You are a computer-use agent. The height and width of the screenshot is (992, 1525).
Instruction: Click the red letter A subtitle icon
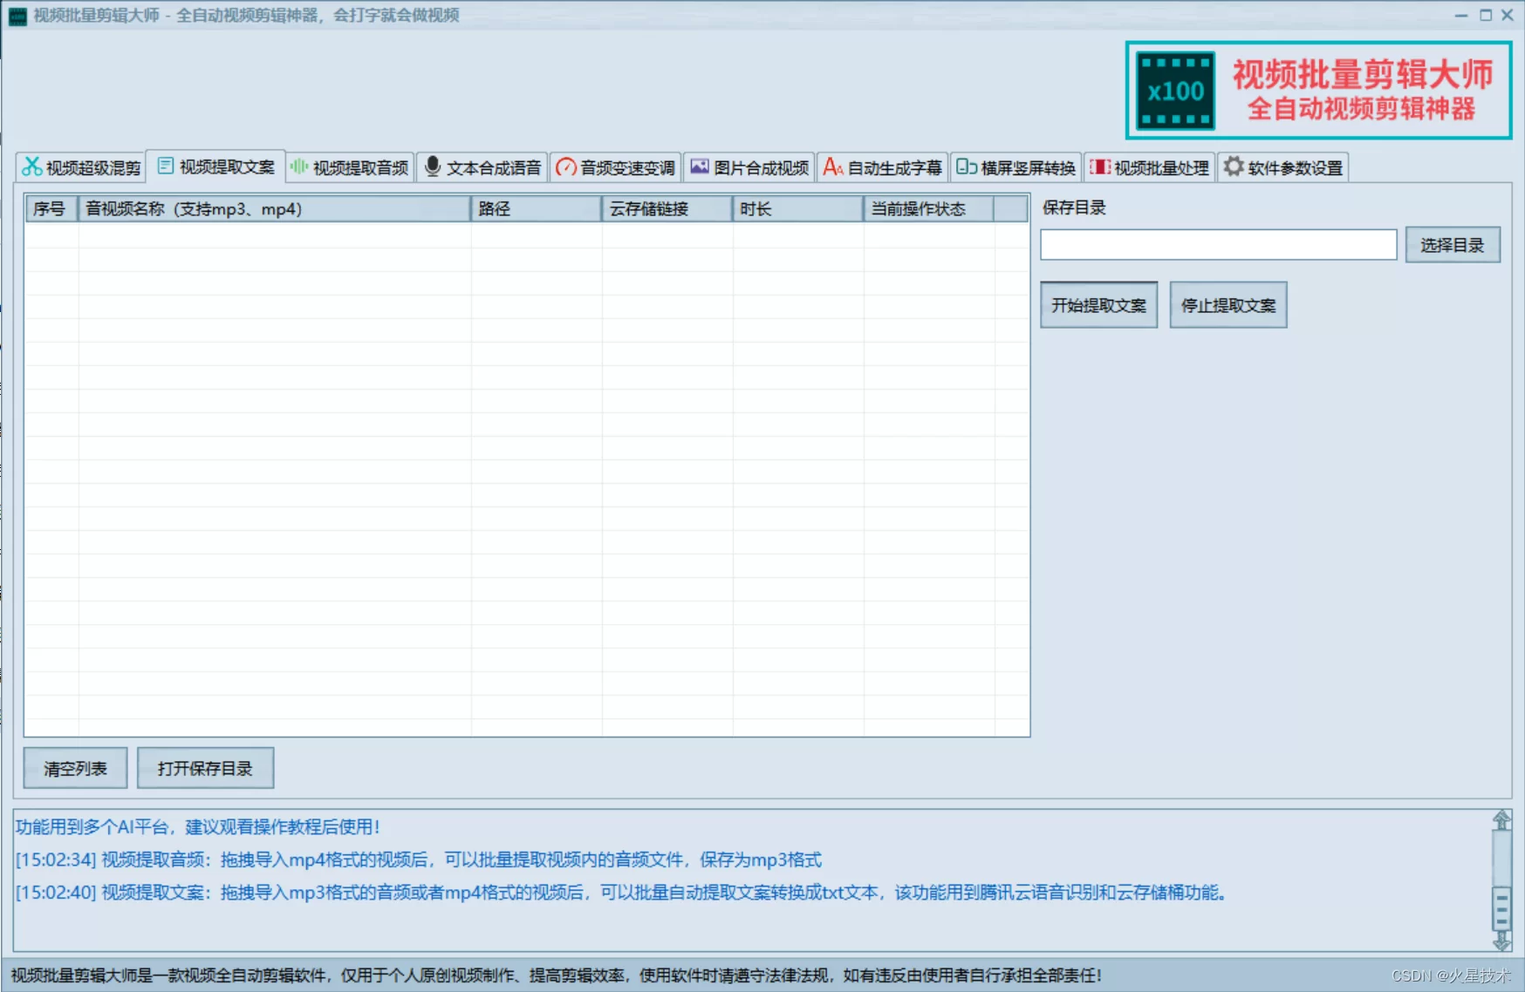832,166
